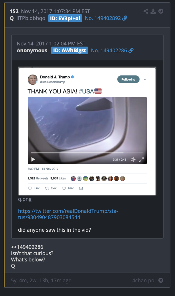
Task: Toggle the Following button on tweet
Action: tap(128, 79)
